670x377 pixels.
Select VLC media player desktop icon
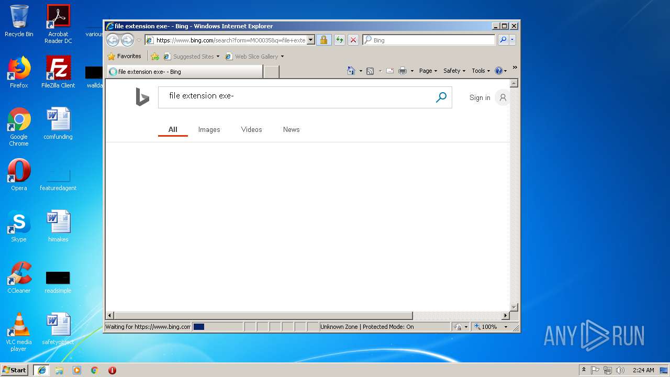coord(19,332)
